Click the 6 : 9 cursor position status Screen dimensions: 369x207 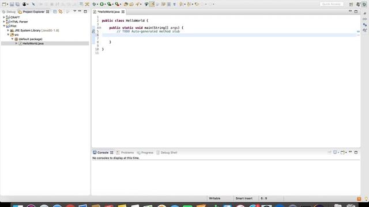(264, 198)
